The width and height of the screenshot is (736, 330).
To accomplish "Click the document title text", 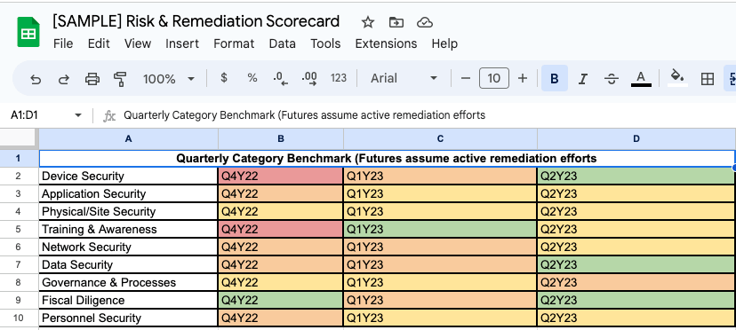I will 196,21.
